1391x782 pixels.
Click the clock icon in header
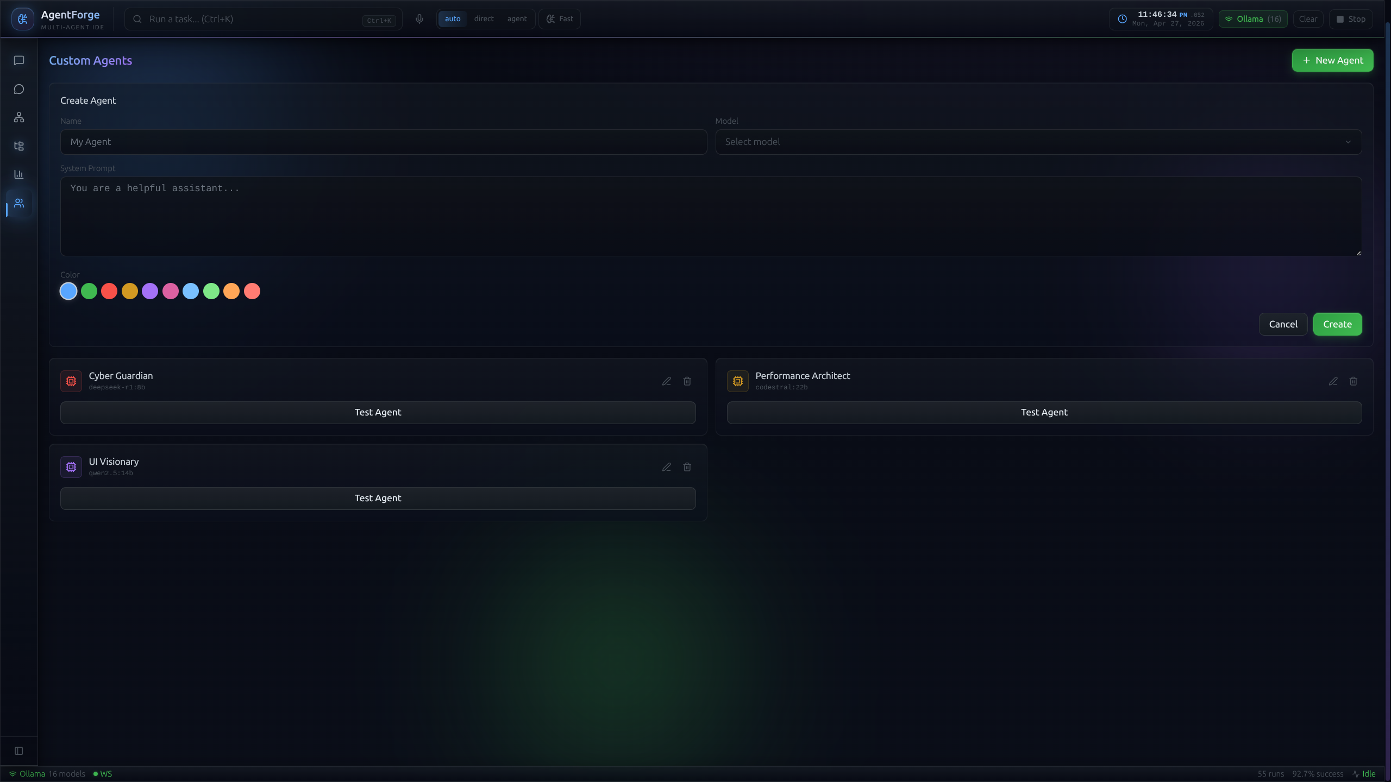[x=1122, y=19]
